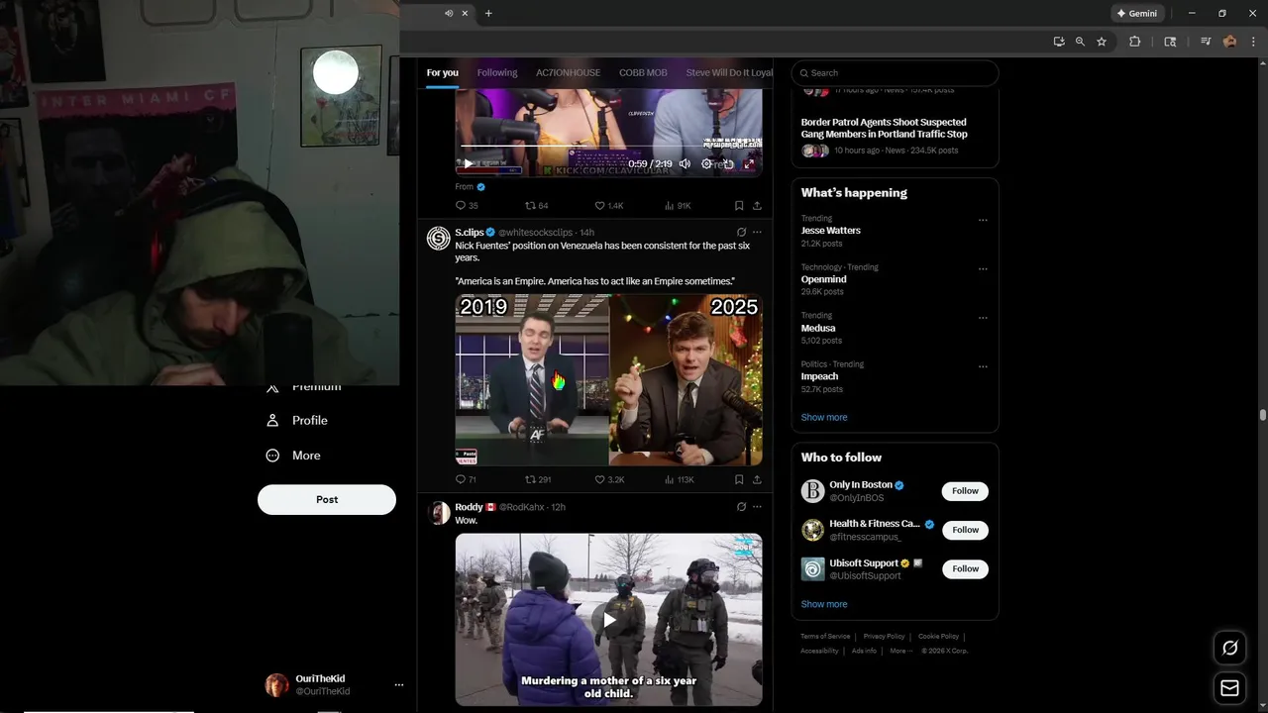Viewport: 1268px width, 713px height.
Task: Bookmark the S.clips post
Action: pyautogui.click(x=739, y=479)
